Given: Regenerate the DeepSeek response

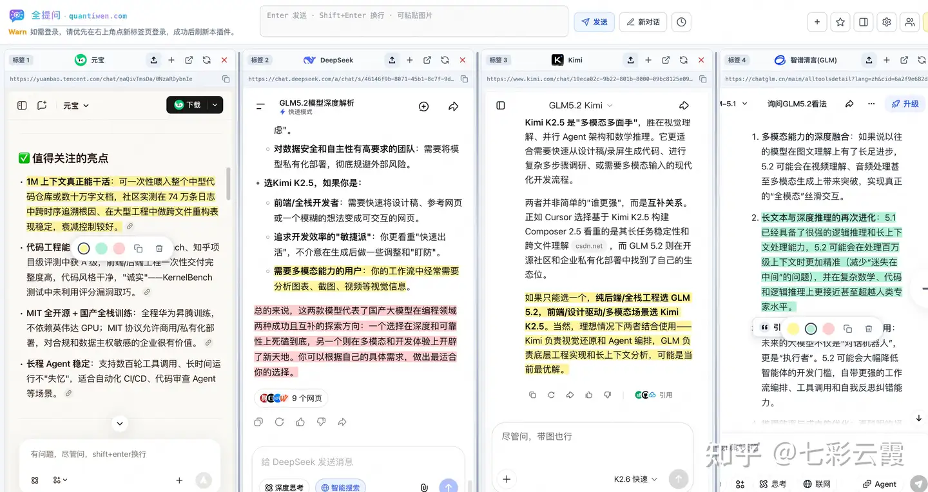Looking at the screenshot, I should pyautogui.click(x=279, y=422).
